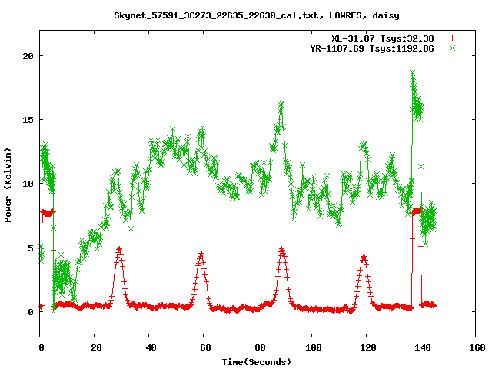Click the Power (Kelvin) y-axis label
The height and width of the screenshot is (369, 492).
click(8, 185)
